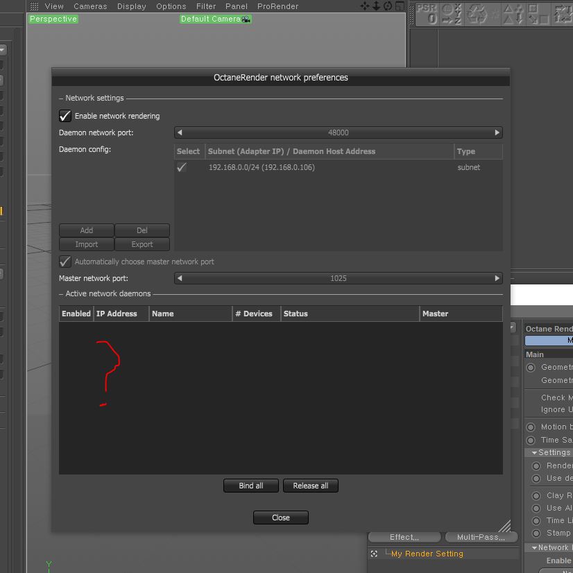Open the ProRender menu

click(x=277, y=6)
